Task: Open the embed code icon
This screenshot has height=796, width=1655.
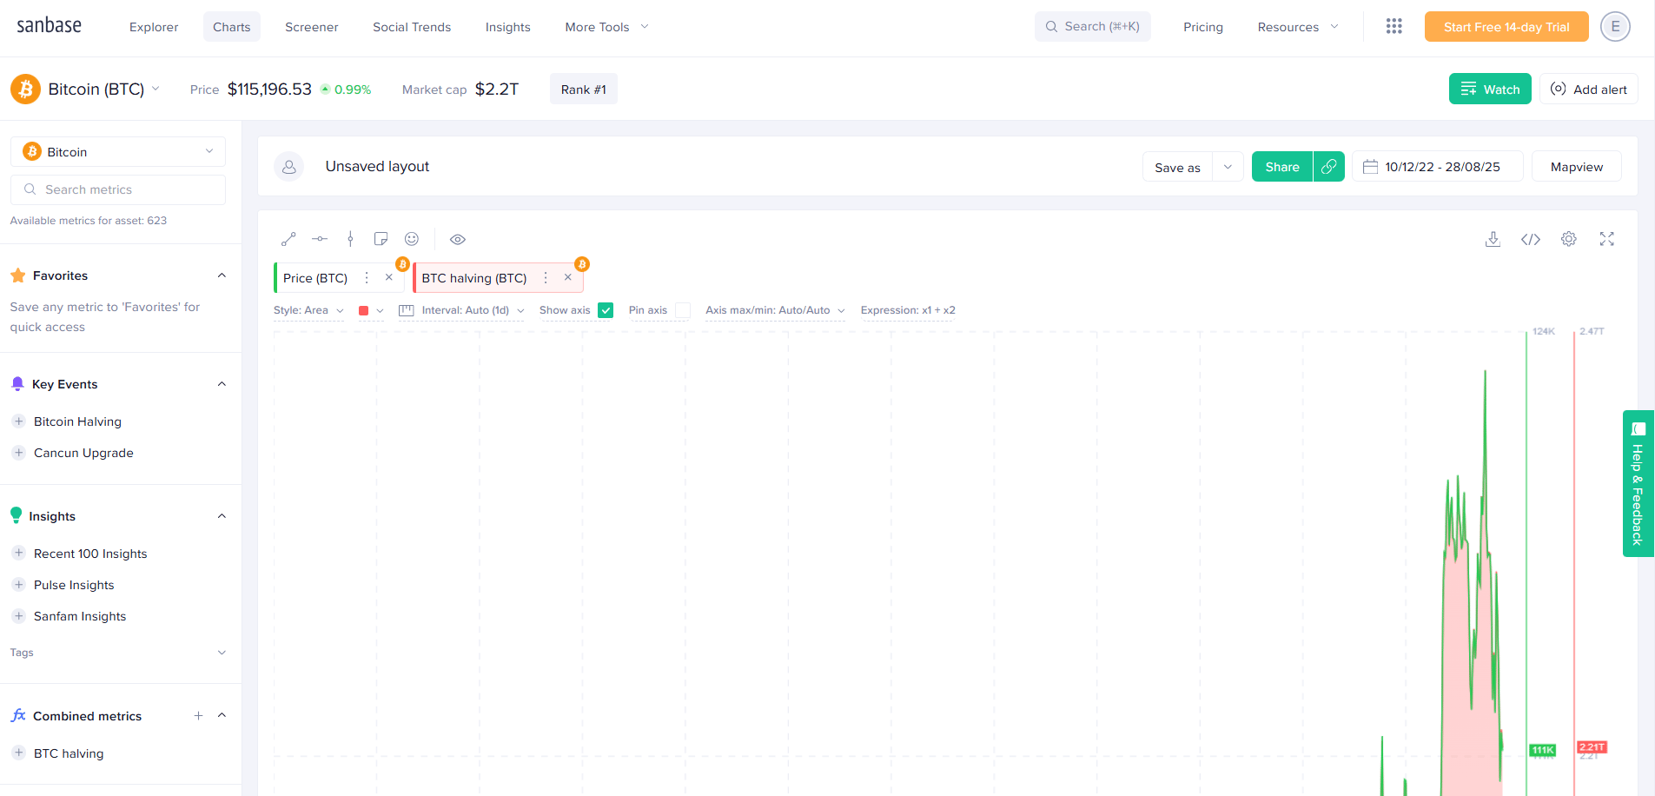Action: [x=1531, y=239]
